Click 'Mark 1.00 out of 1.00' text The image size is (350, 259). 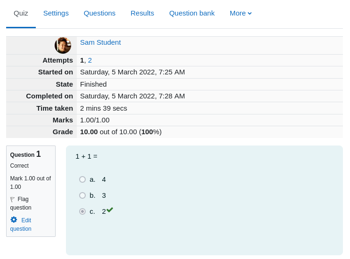click(x=31, y=183)
